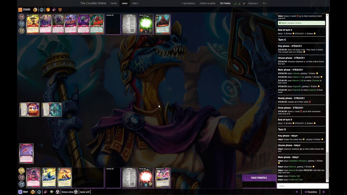
Task: Click STEACK1's bottom key token
Action: 21,31
